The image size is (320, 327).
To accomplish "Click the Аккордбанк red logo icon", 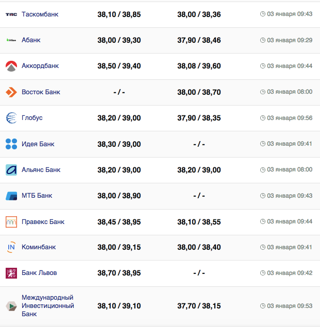I will point(11,66).
